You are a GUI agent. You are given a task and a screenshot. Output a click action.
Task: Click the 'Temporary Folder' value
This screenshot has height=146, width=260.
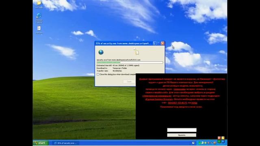click(x=120, y=68)
